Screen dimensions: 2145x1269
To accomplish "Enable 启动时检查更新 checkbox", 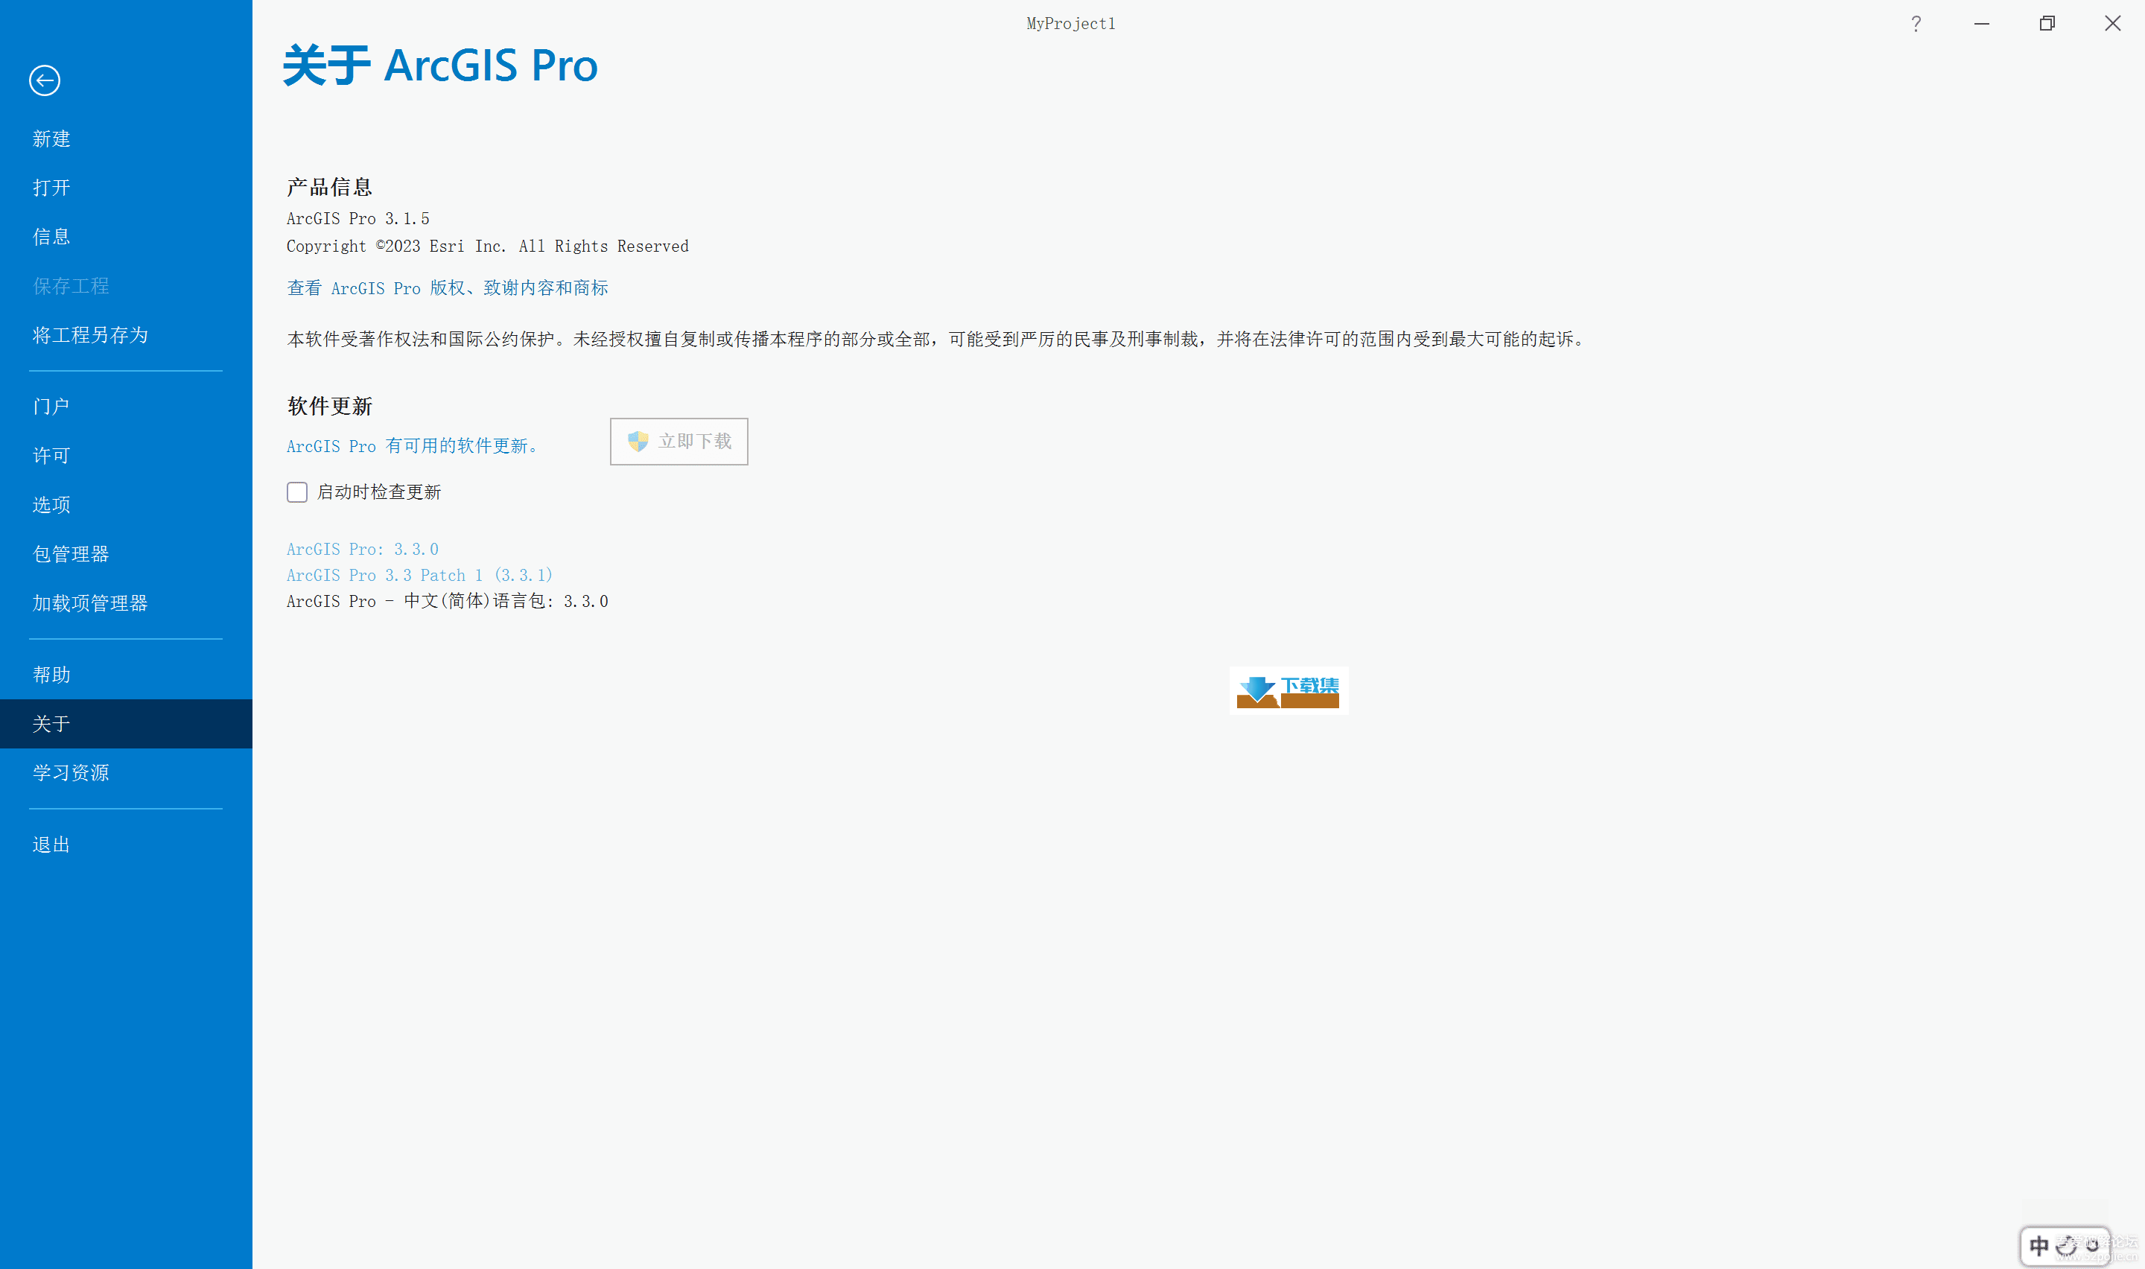I will 296,492.
